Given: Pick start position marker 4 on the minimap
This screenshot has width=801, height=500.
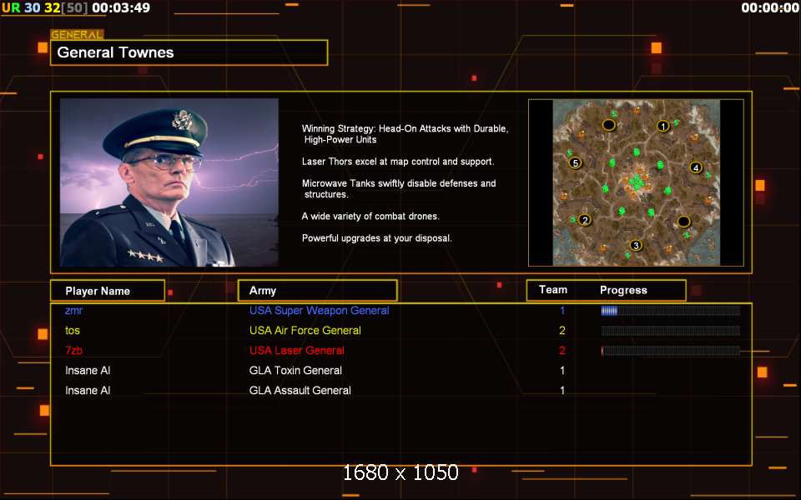Looking at the screenshot, I should coord(695,167).
